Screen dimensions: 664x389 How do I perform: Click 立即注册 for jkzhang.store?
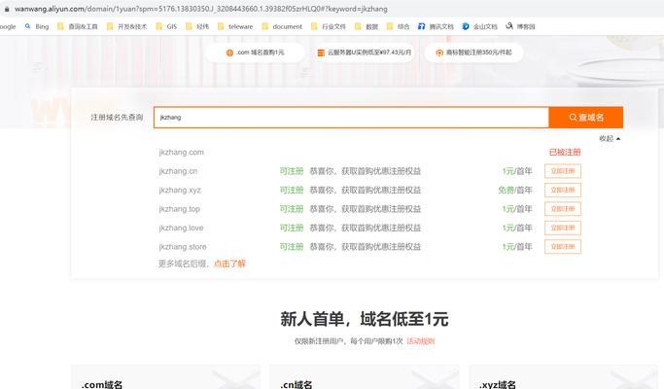[563, 247]
